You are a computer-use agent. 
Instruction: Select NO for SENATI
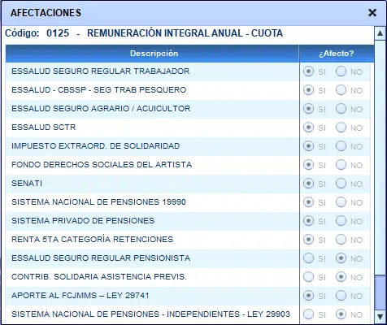coord(341,184)
